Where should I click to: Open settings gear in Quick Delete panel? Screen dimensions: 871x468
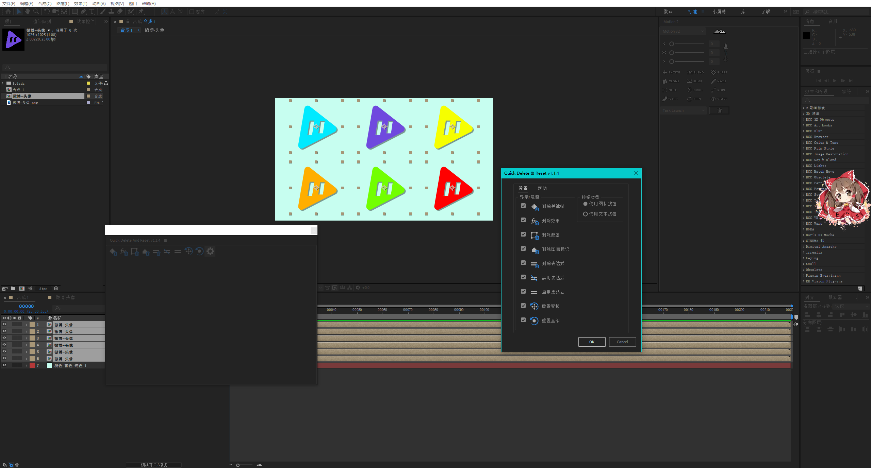point(210,251)
